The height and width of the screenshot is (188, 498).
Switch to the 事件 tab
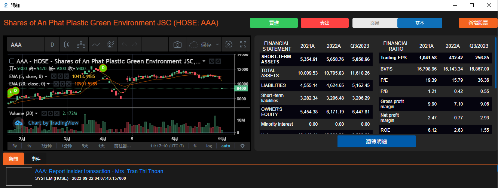36,159
